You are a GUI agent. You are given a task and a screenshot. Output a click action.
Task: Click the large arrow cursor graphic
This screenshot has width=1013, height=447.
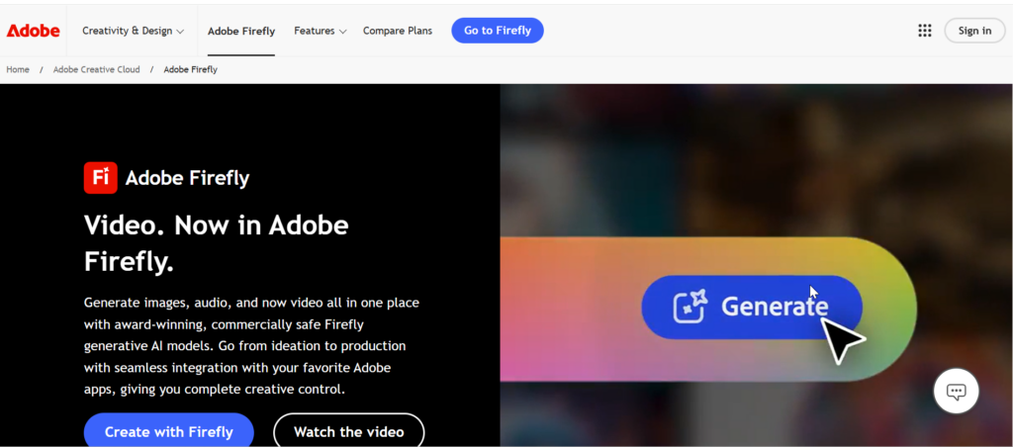click(x=840, y=340)
